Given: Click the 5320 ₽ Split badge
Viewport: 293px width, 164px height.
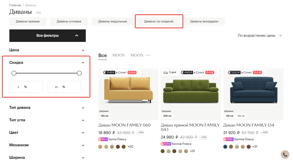Looking at the screenshot, I should [x=234, y=73].
